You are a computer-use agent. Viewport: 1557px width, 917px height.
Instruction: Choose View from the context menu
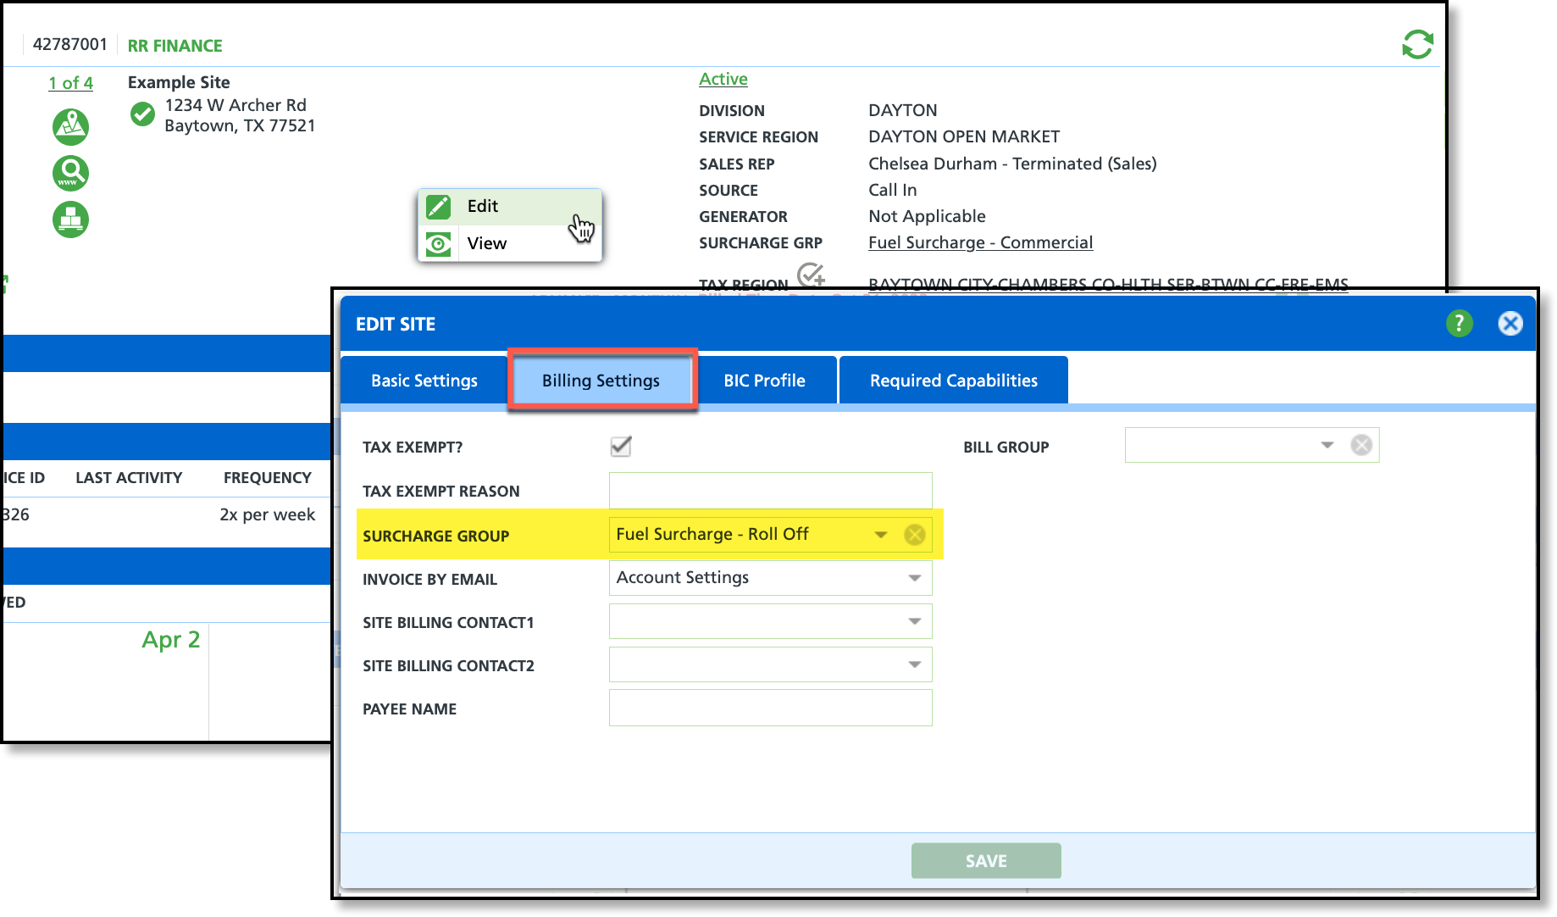point(510,244)
